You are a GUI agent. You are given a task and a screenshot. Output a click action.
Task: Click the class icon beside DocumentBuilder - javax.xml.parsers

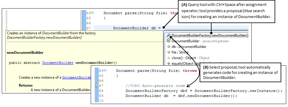(169, 41)
